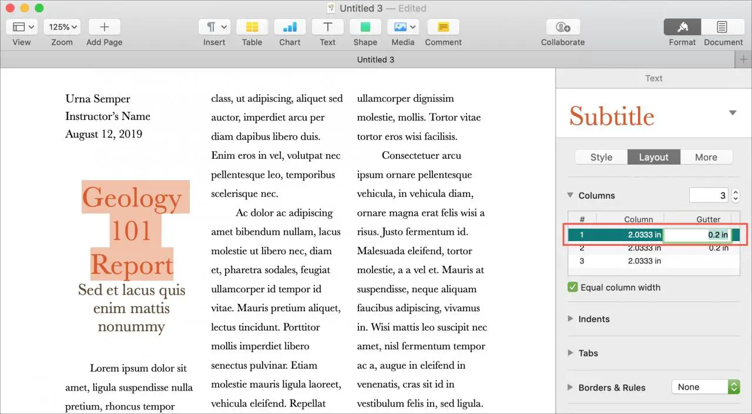Open the Zoom 125% dropdown
This screenshot has width=752, height=414.
tap(62, 27)
